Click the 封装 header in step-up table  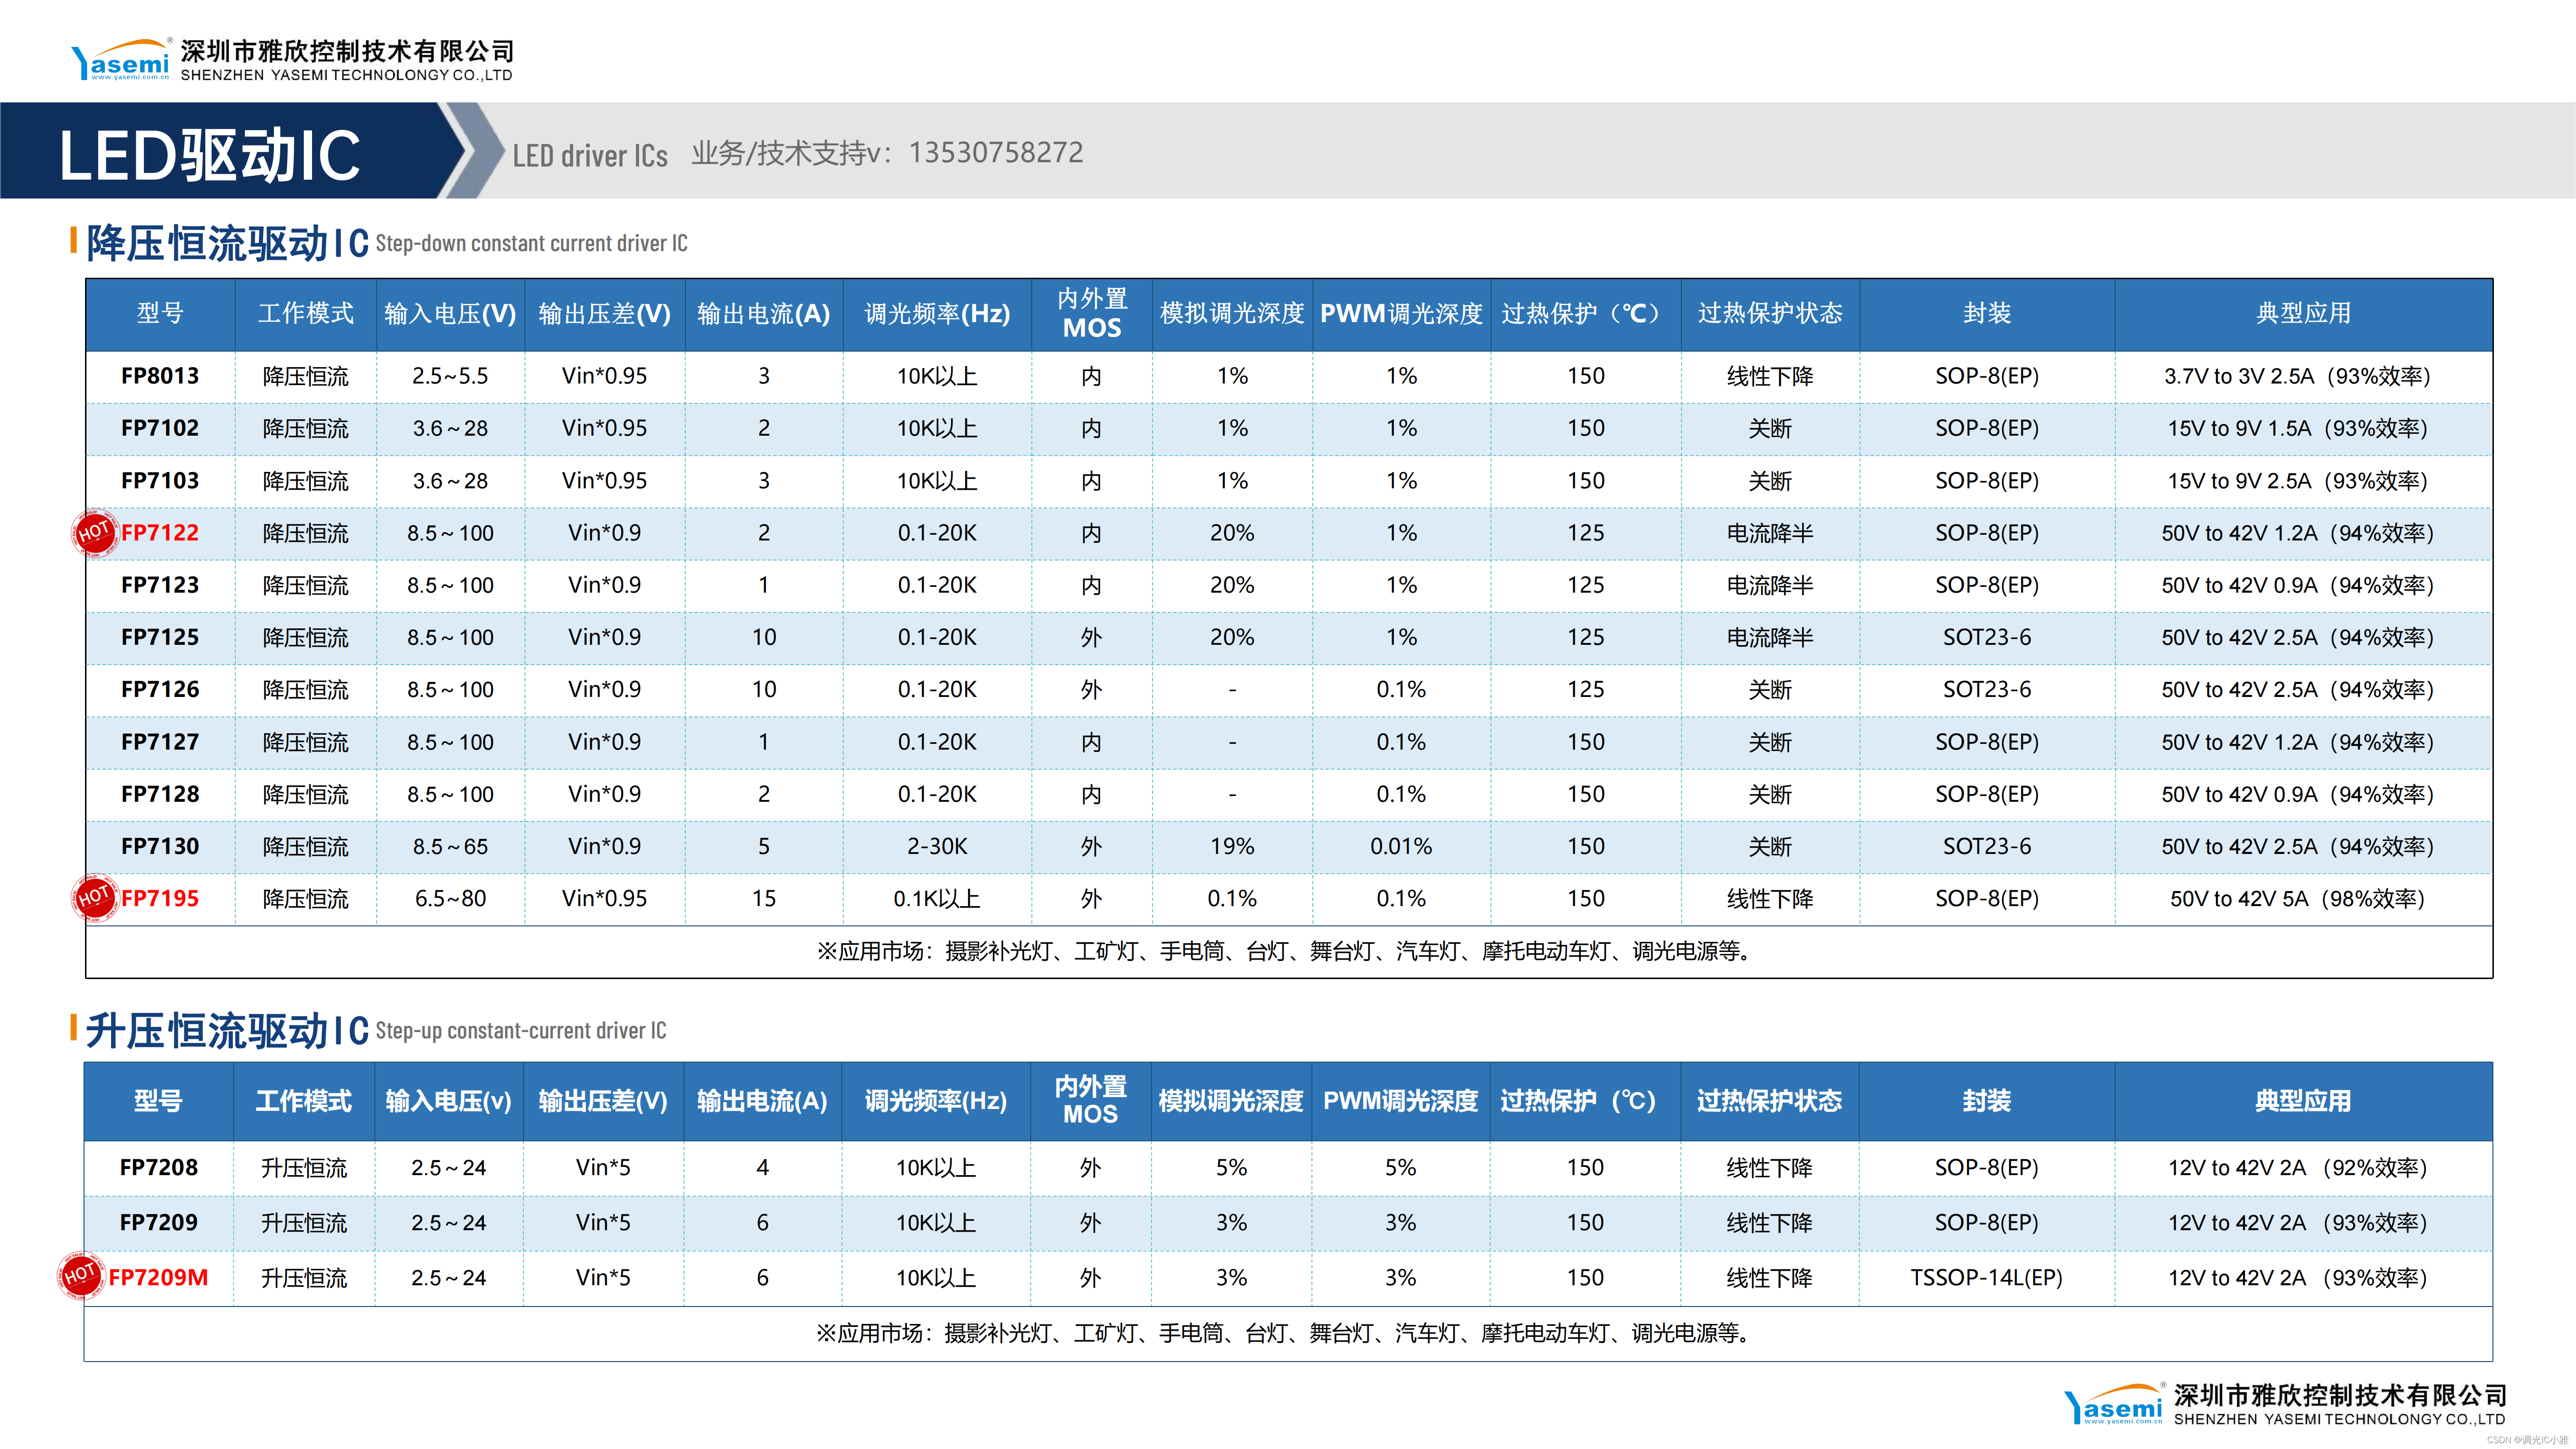(x=1986, y=1101)
